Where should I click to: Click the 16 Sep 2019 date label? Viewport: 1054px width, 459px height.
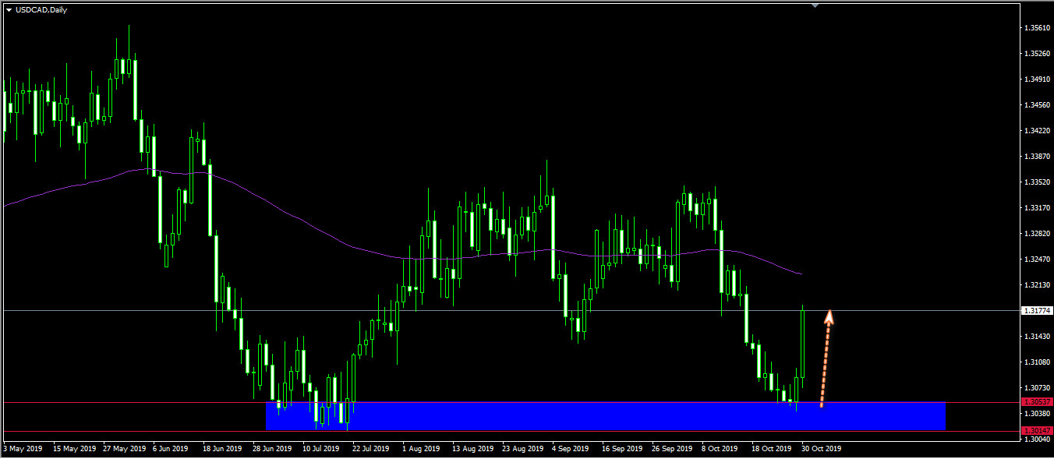pos(623,449)
